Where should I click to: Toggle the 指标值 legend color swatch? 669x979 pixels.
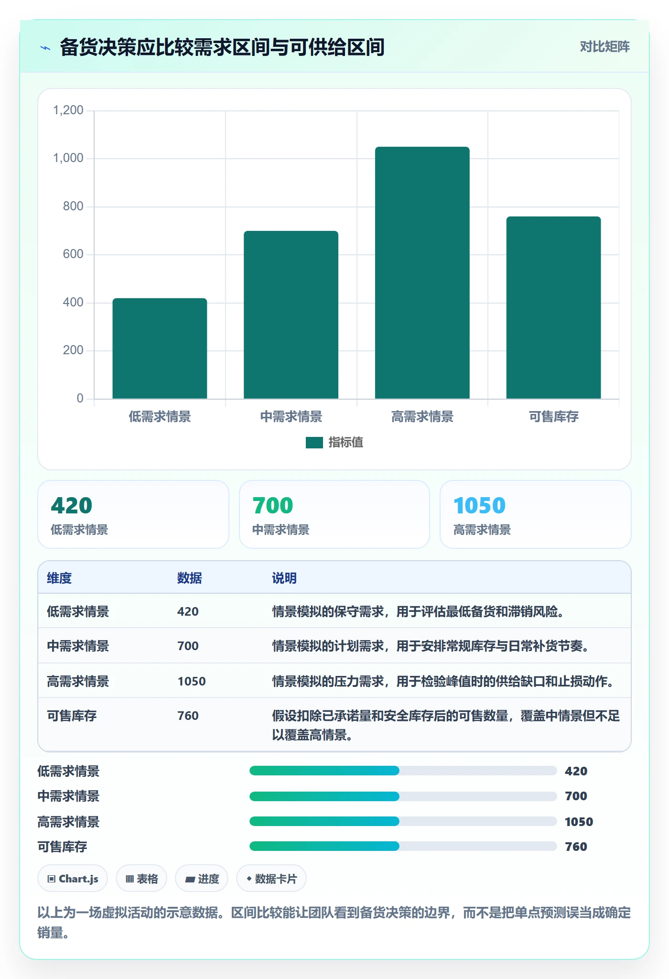pyautogui.click(x=314, y=443)
